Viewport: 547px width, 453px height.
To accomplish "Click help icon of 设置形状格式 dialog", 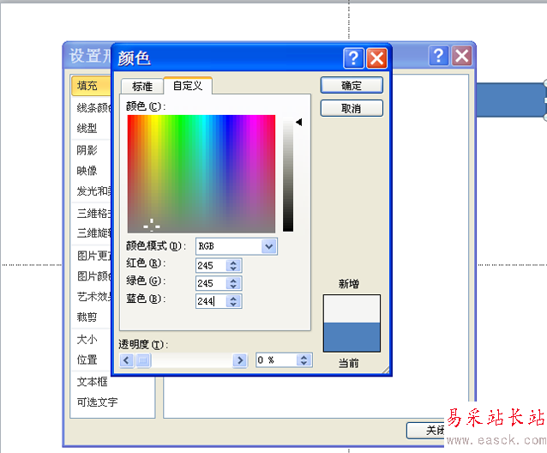I will (438, 56).
